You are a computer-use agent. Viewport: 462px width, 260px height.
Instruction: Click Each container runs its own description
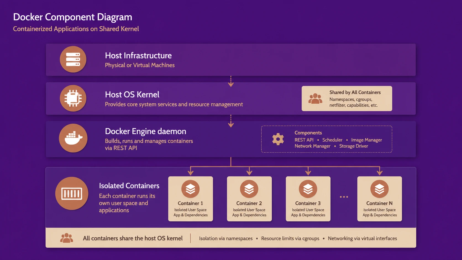point(127,203)
